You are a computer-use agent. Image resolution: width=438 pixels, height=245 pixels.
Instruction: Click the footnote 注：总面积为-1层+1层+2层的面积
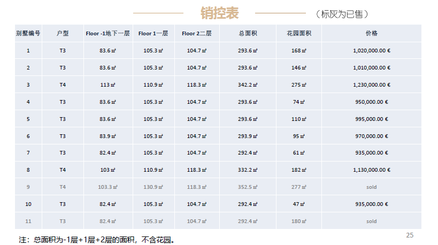coord(76,240)
